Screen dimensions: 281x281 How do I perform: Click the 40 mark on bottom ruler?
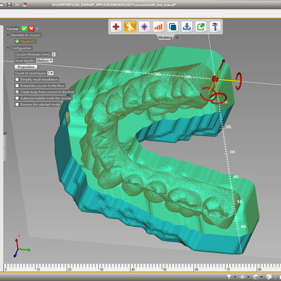point(133,269)
